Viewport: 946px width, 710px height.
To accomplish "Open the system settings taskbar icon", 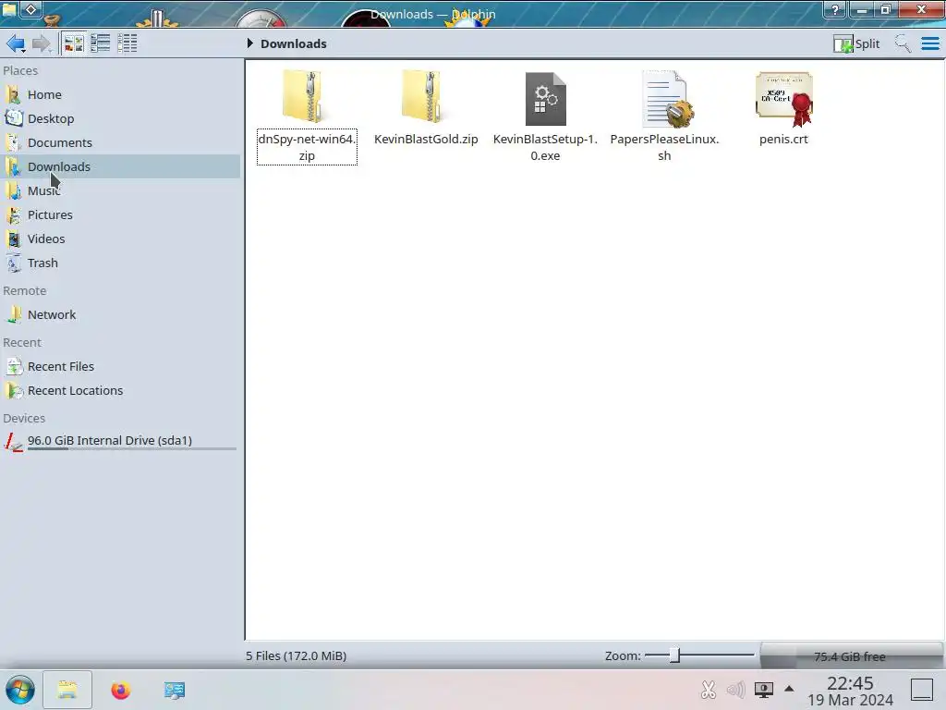I will tap(175, 690).
